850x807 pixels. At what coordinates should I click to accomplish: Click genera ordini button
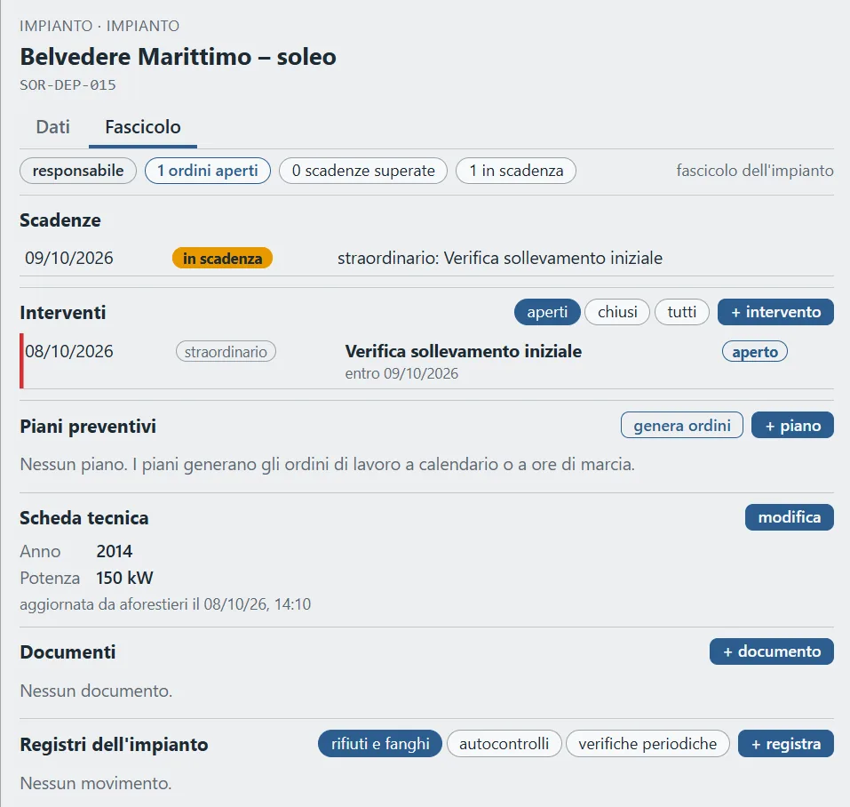point(682,425)
